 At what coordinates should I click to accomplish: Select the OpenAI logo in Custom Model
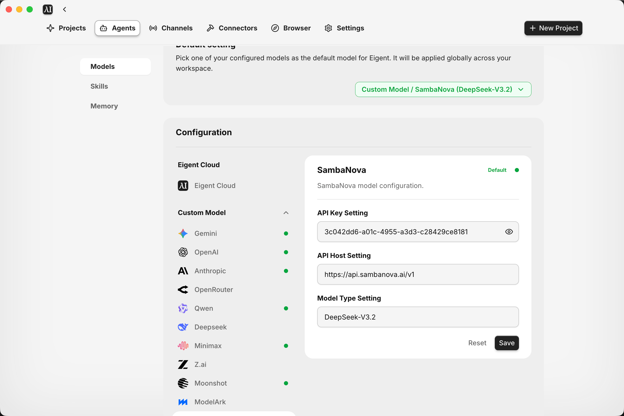(183, 252)
